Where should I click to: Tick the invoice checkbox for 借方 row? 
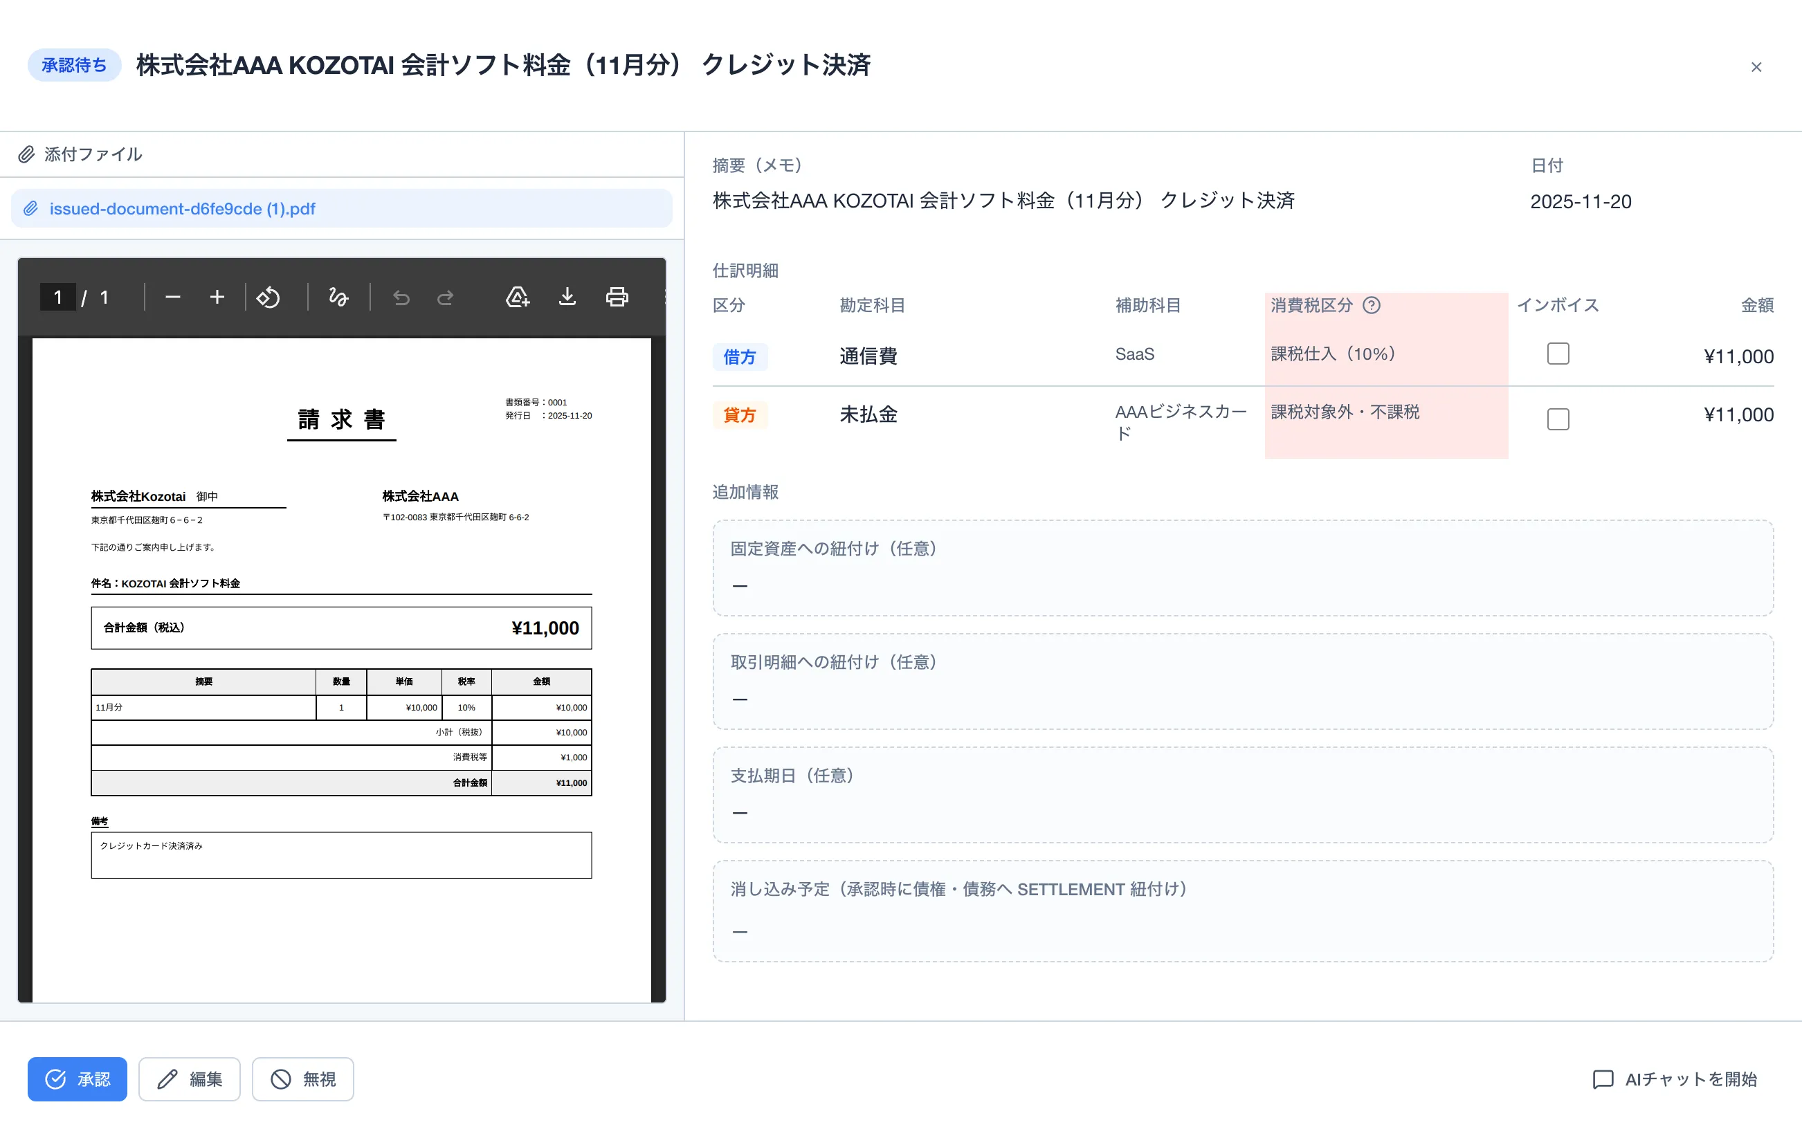(1558, 354)
